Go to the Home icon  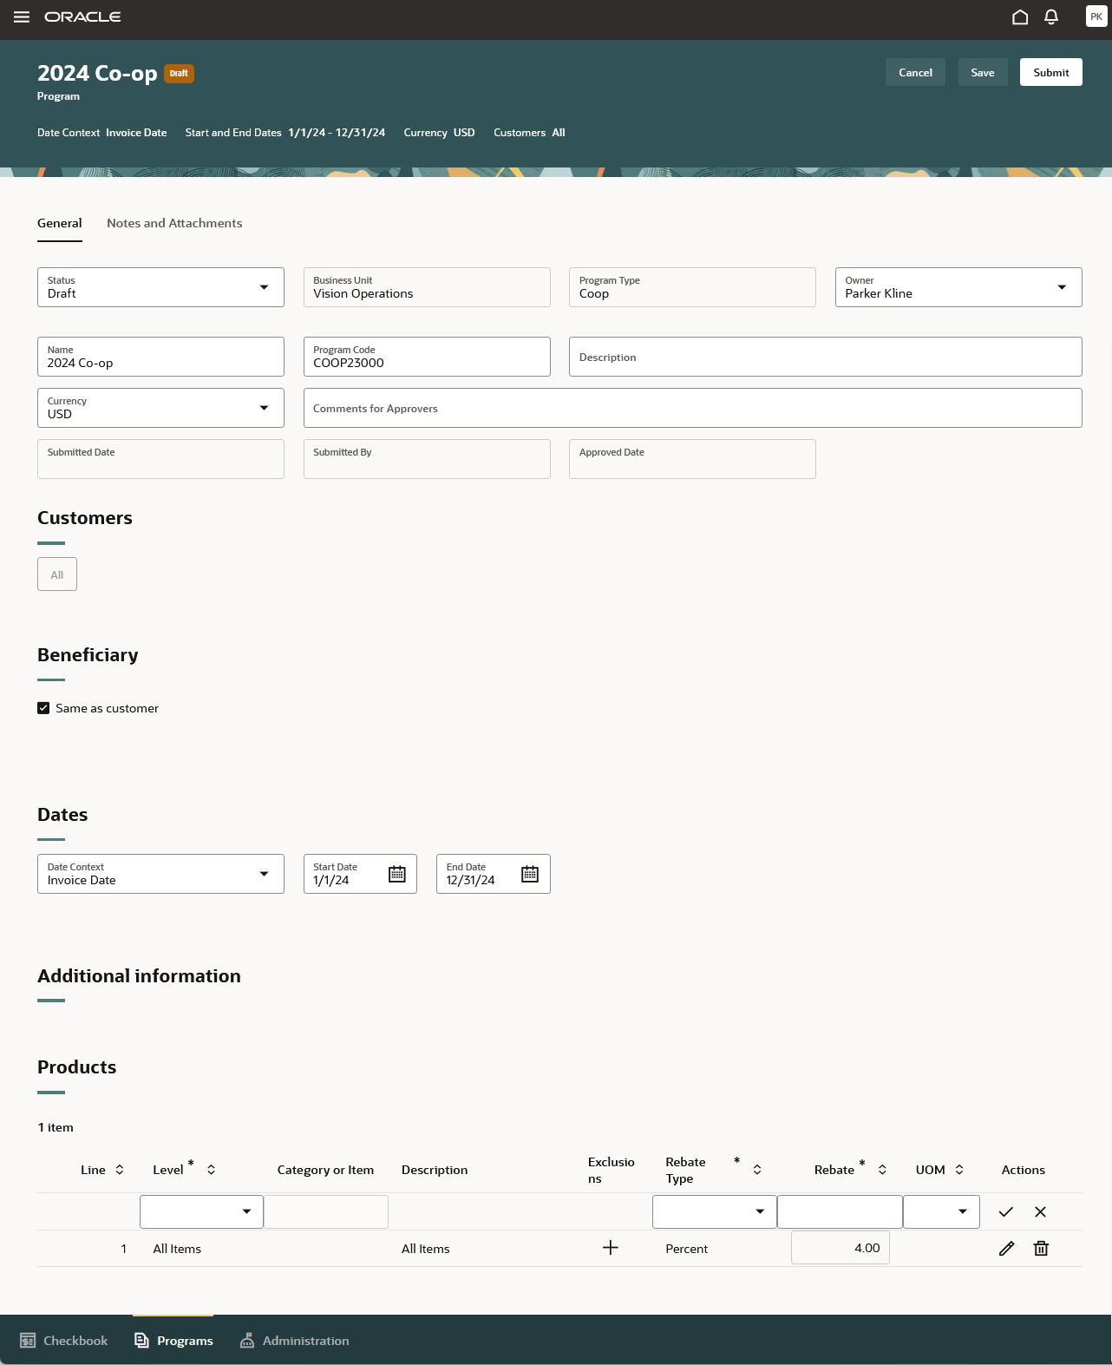(1020, 17)
